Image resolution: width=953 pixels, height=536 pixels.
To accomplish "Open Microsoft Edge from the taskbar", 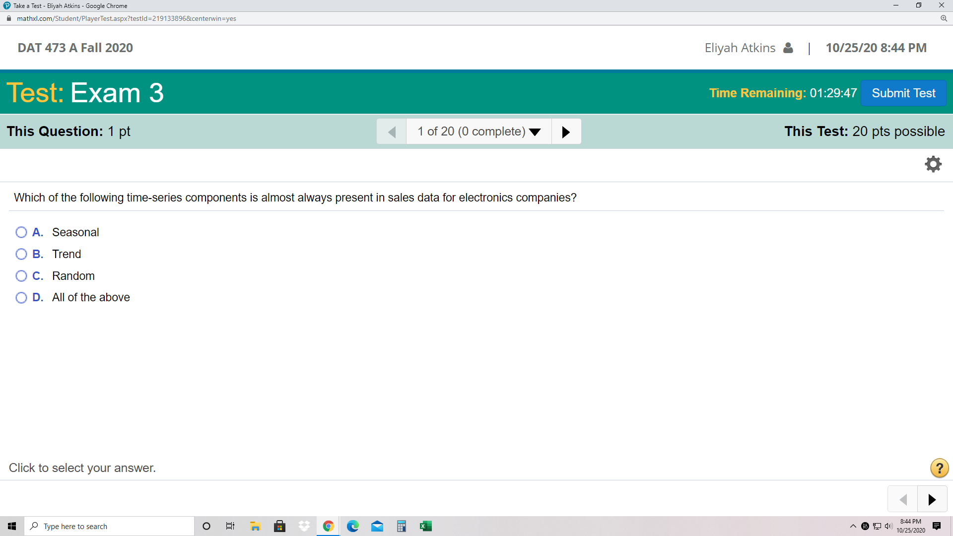I will tap(352, 526).
